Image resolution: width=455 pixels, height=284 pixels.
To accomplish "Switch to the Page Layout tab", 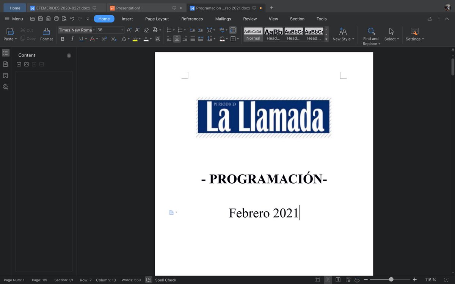I will point(157,19).
